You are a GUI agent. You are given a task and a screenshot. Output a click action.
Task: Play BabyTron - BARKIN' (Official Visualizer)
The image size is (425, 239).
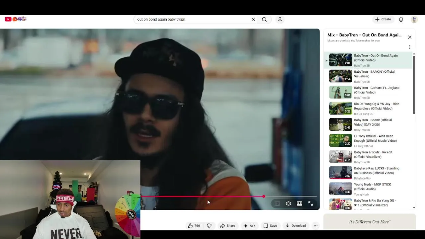[x=369, y=76]
